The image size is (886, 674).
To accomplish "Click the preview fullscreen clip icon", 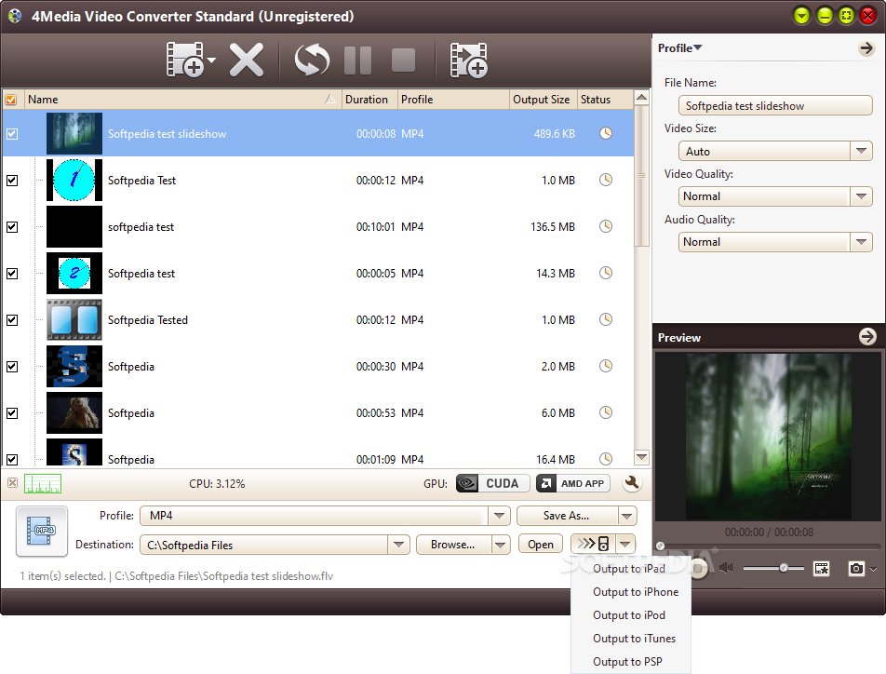I will 821,568.
